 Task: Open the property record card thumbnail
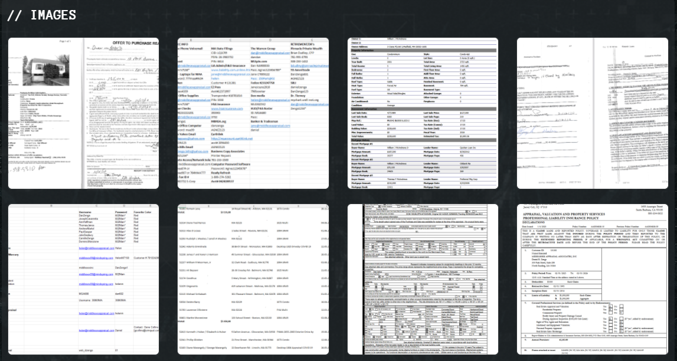coord(423,113)
